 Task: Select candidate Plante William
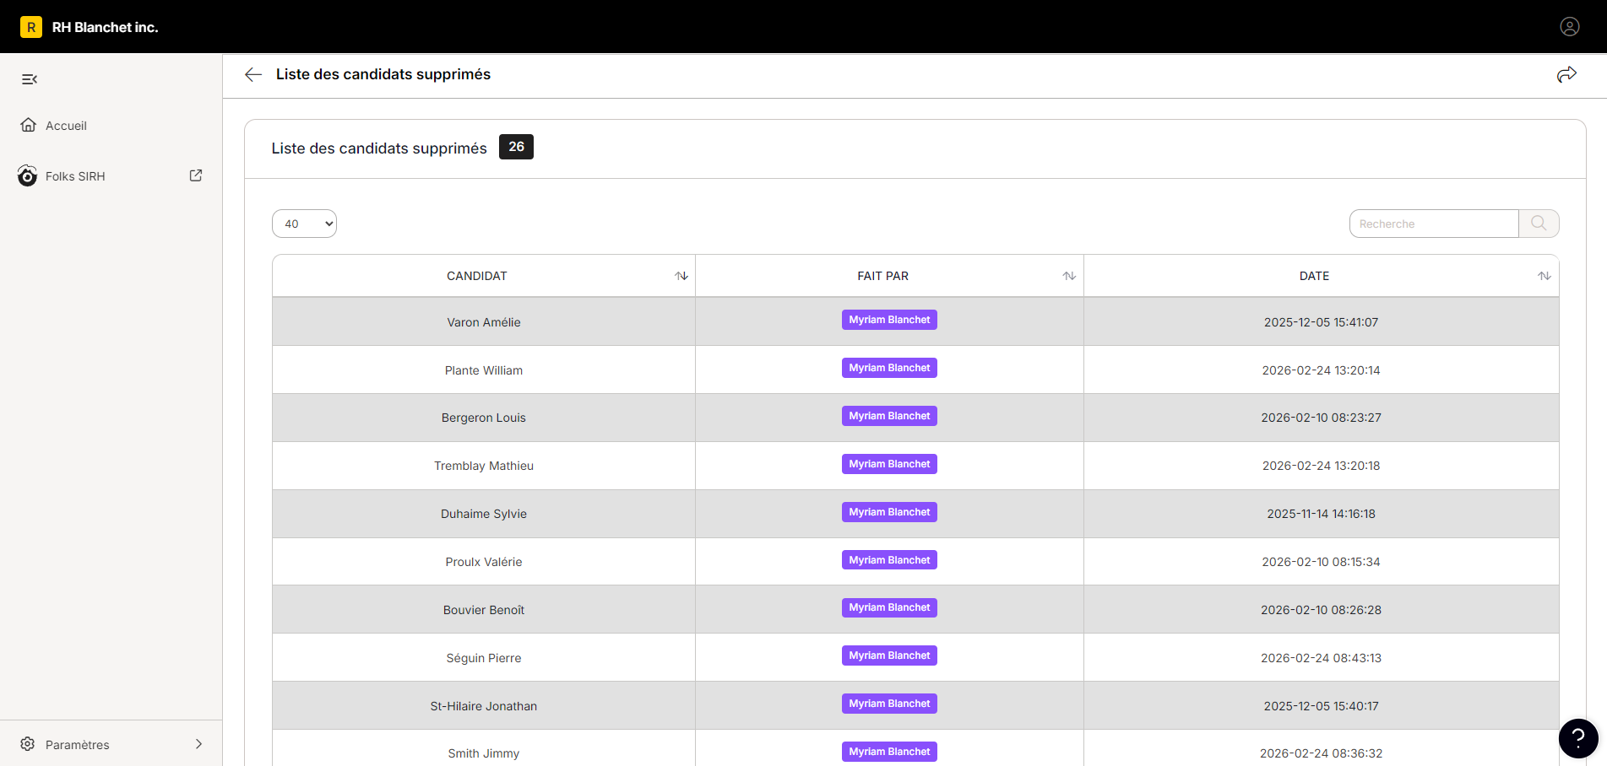[x=484, y=370]
